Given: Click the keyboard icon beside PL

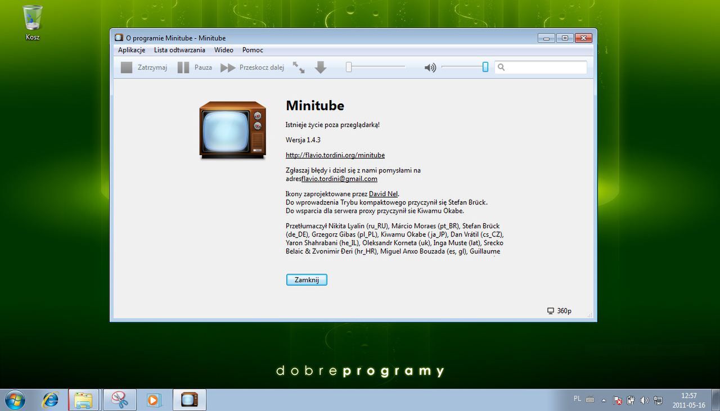Looking at the screenshot, I should coord(590,400).
